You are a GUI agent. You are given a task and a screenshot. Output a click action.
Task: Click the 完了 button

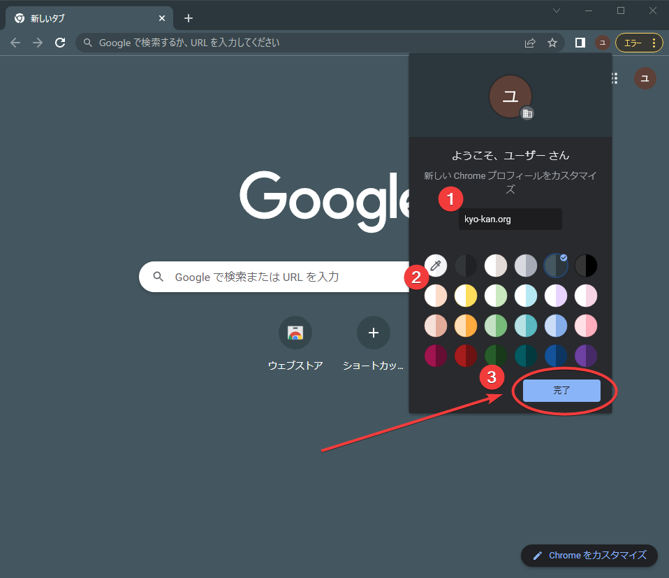click(561, 391)
